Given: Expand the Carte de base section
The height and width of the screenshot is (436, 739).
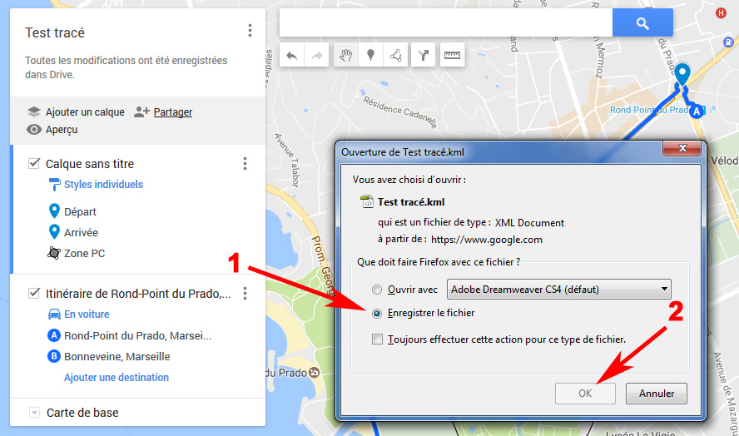Looking at the screenshot, I should pos(34,413).
